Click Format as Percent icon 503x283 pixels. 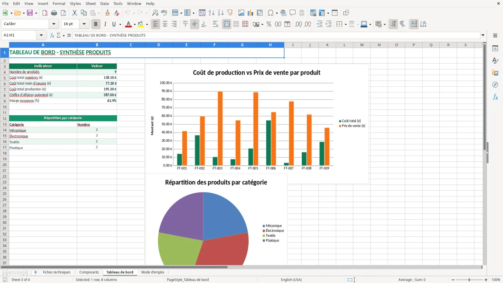(269, 24)
